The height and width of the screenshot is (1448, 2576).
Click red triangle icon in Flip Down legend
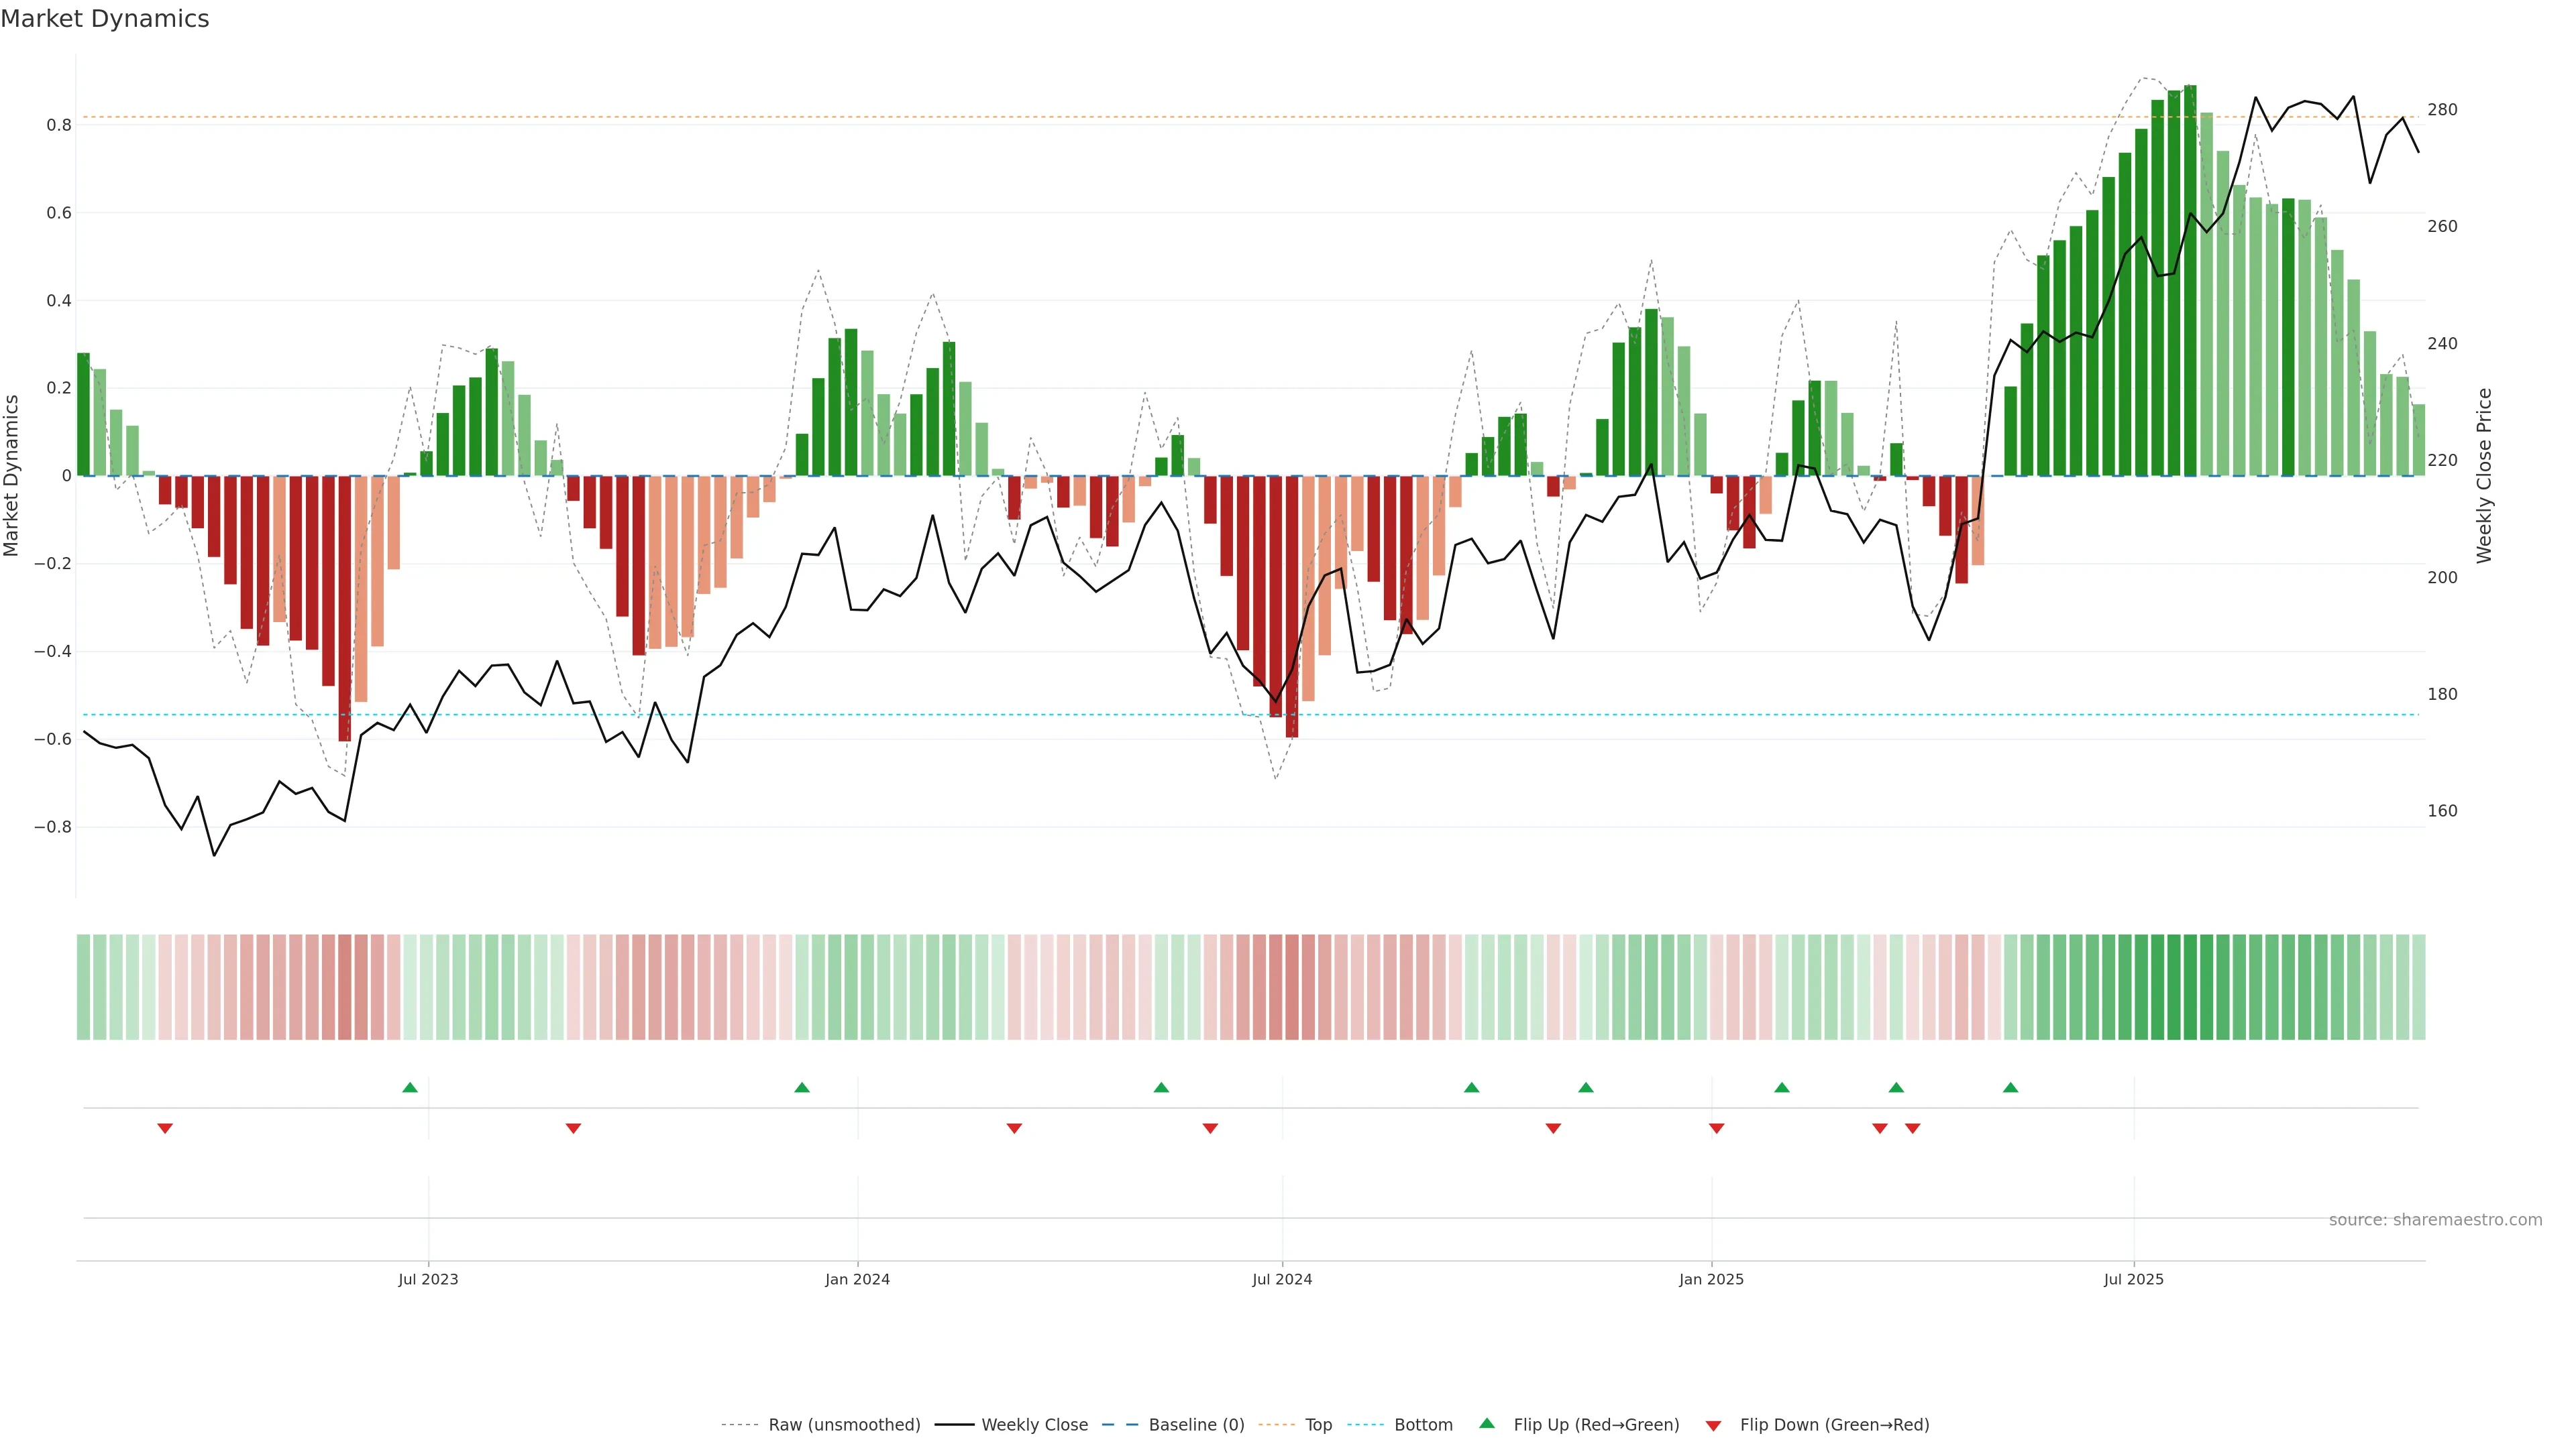click(1713, 1425)
